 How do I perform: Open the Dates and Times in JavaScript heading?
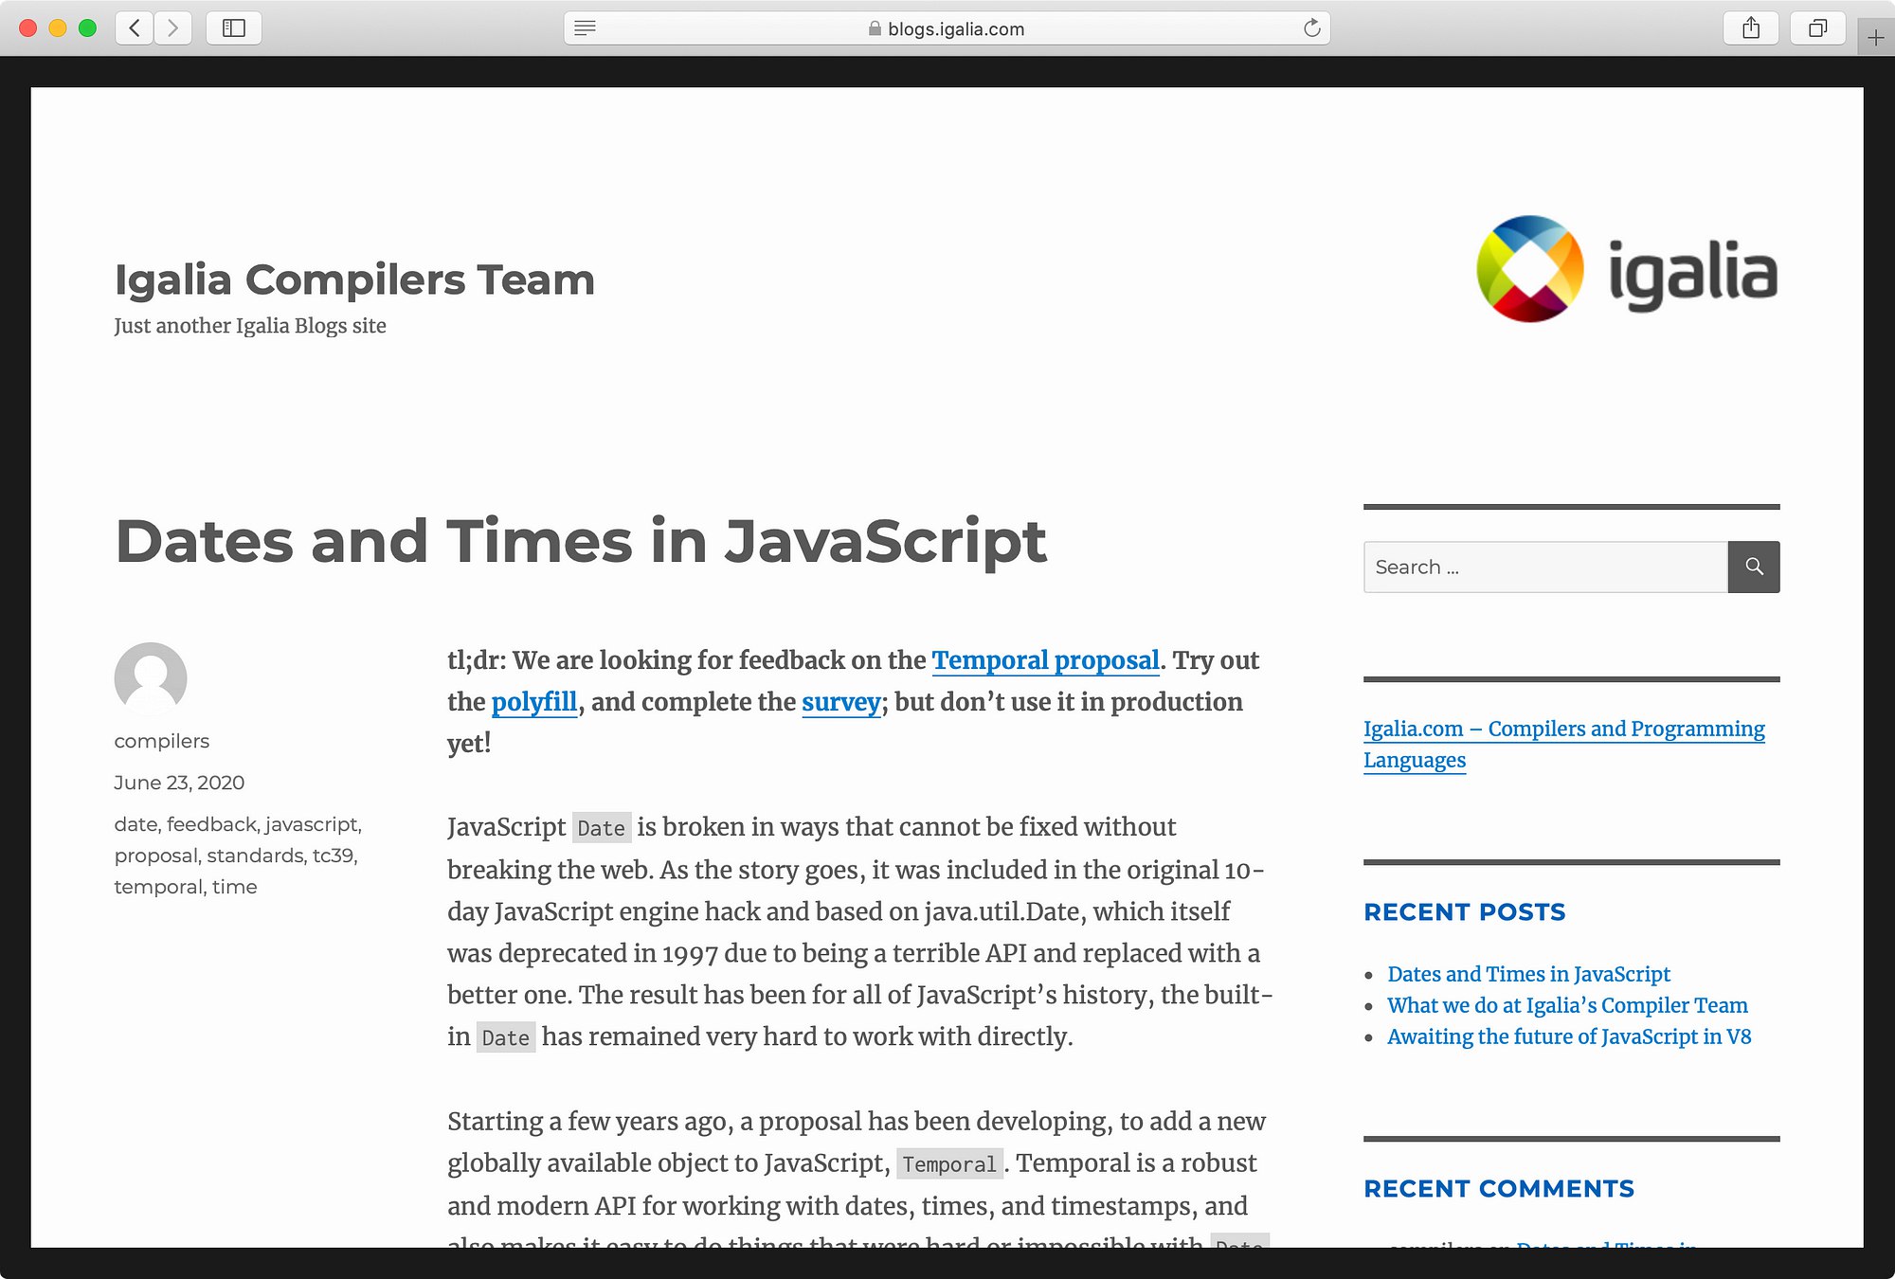[x=580, y=542]
